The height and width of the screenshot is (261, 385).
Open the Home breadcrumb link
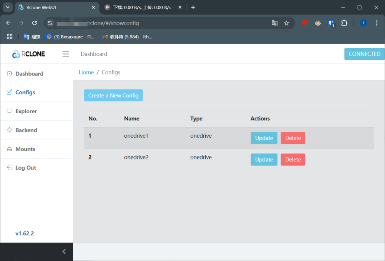pyautogui.click(x=86, y=72)
